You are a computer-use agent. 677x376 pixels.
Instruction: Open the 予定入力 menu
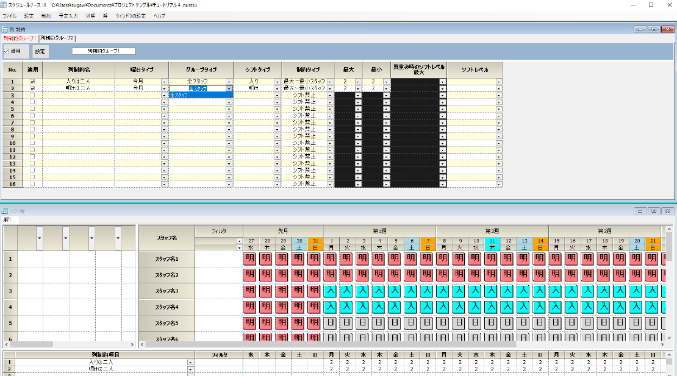pos(68,16)
